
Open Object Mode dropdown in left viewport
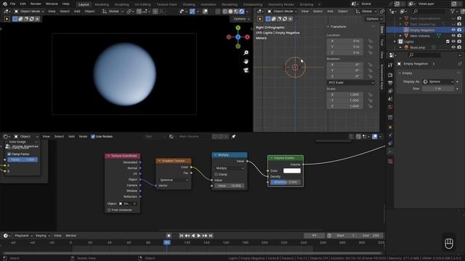pyautogui.click(x=29, y=12)
